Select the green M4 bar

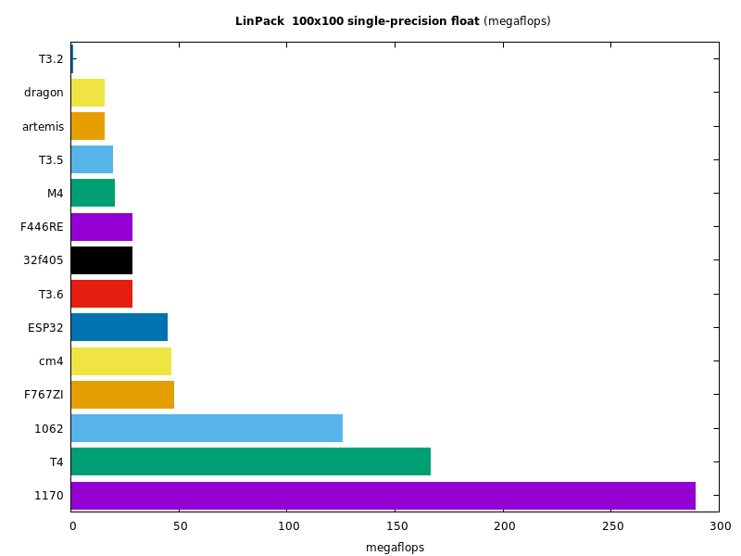point(93,193)
